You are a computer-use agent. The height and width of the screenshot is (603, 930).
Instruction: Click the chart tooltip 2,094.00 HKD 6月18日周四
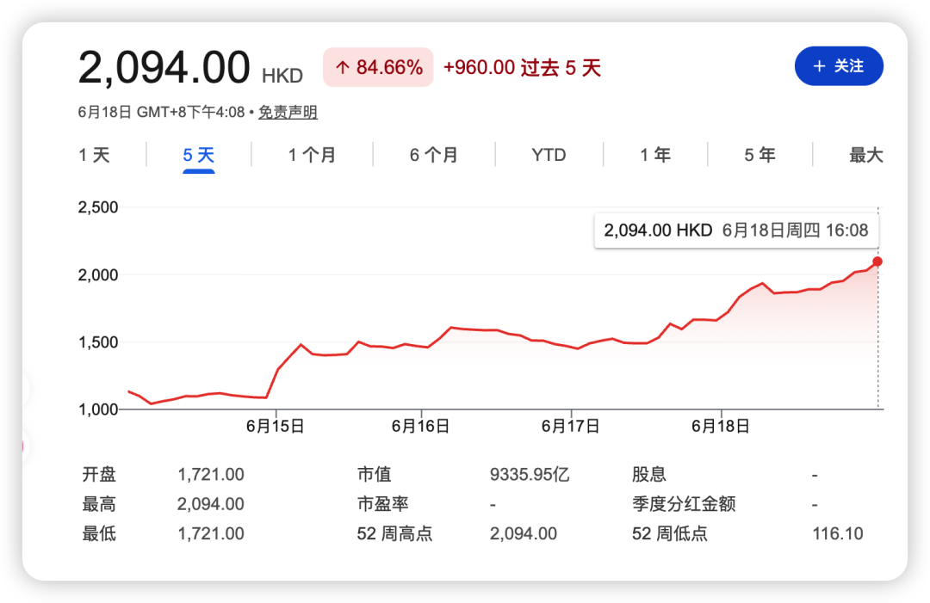[x=736, y=230]
